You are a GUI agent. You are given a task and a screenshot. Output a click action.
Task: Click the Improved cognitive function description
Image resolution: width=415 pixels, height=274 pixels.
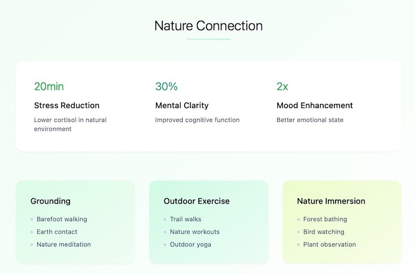click(x=197, y=120)
